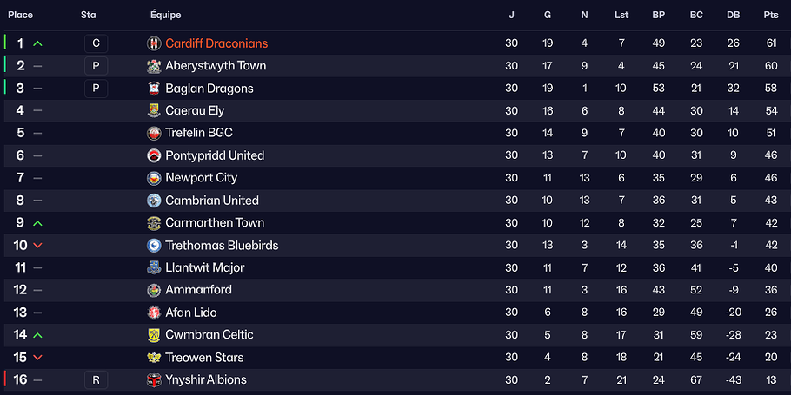Click the Pontypridd United team crest
The height and width of the screenshot is (395, 791).
pos(154,155)
